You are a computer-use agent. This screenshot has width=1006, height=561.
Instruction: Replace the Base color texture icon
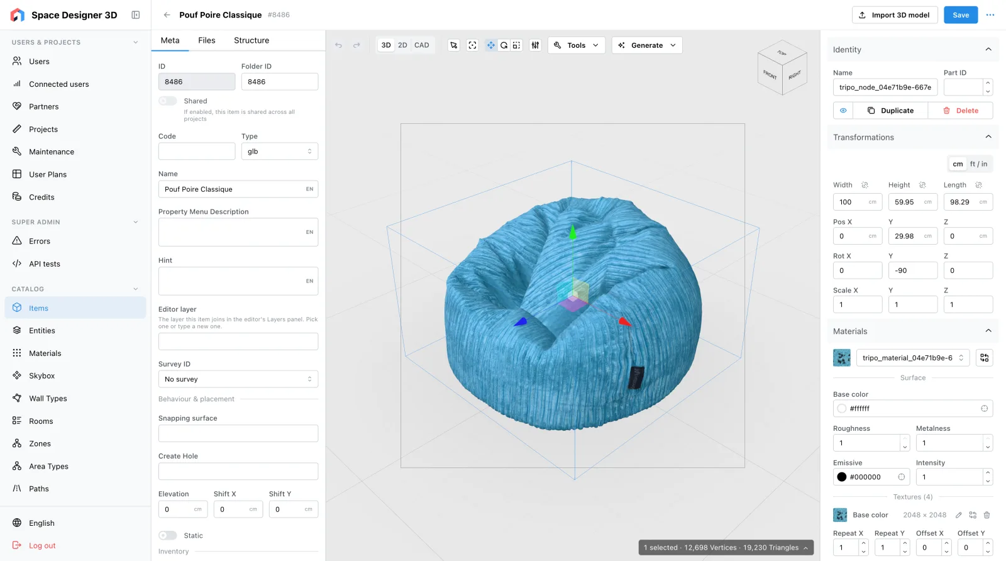click(x=973, y=515)
